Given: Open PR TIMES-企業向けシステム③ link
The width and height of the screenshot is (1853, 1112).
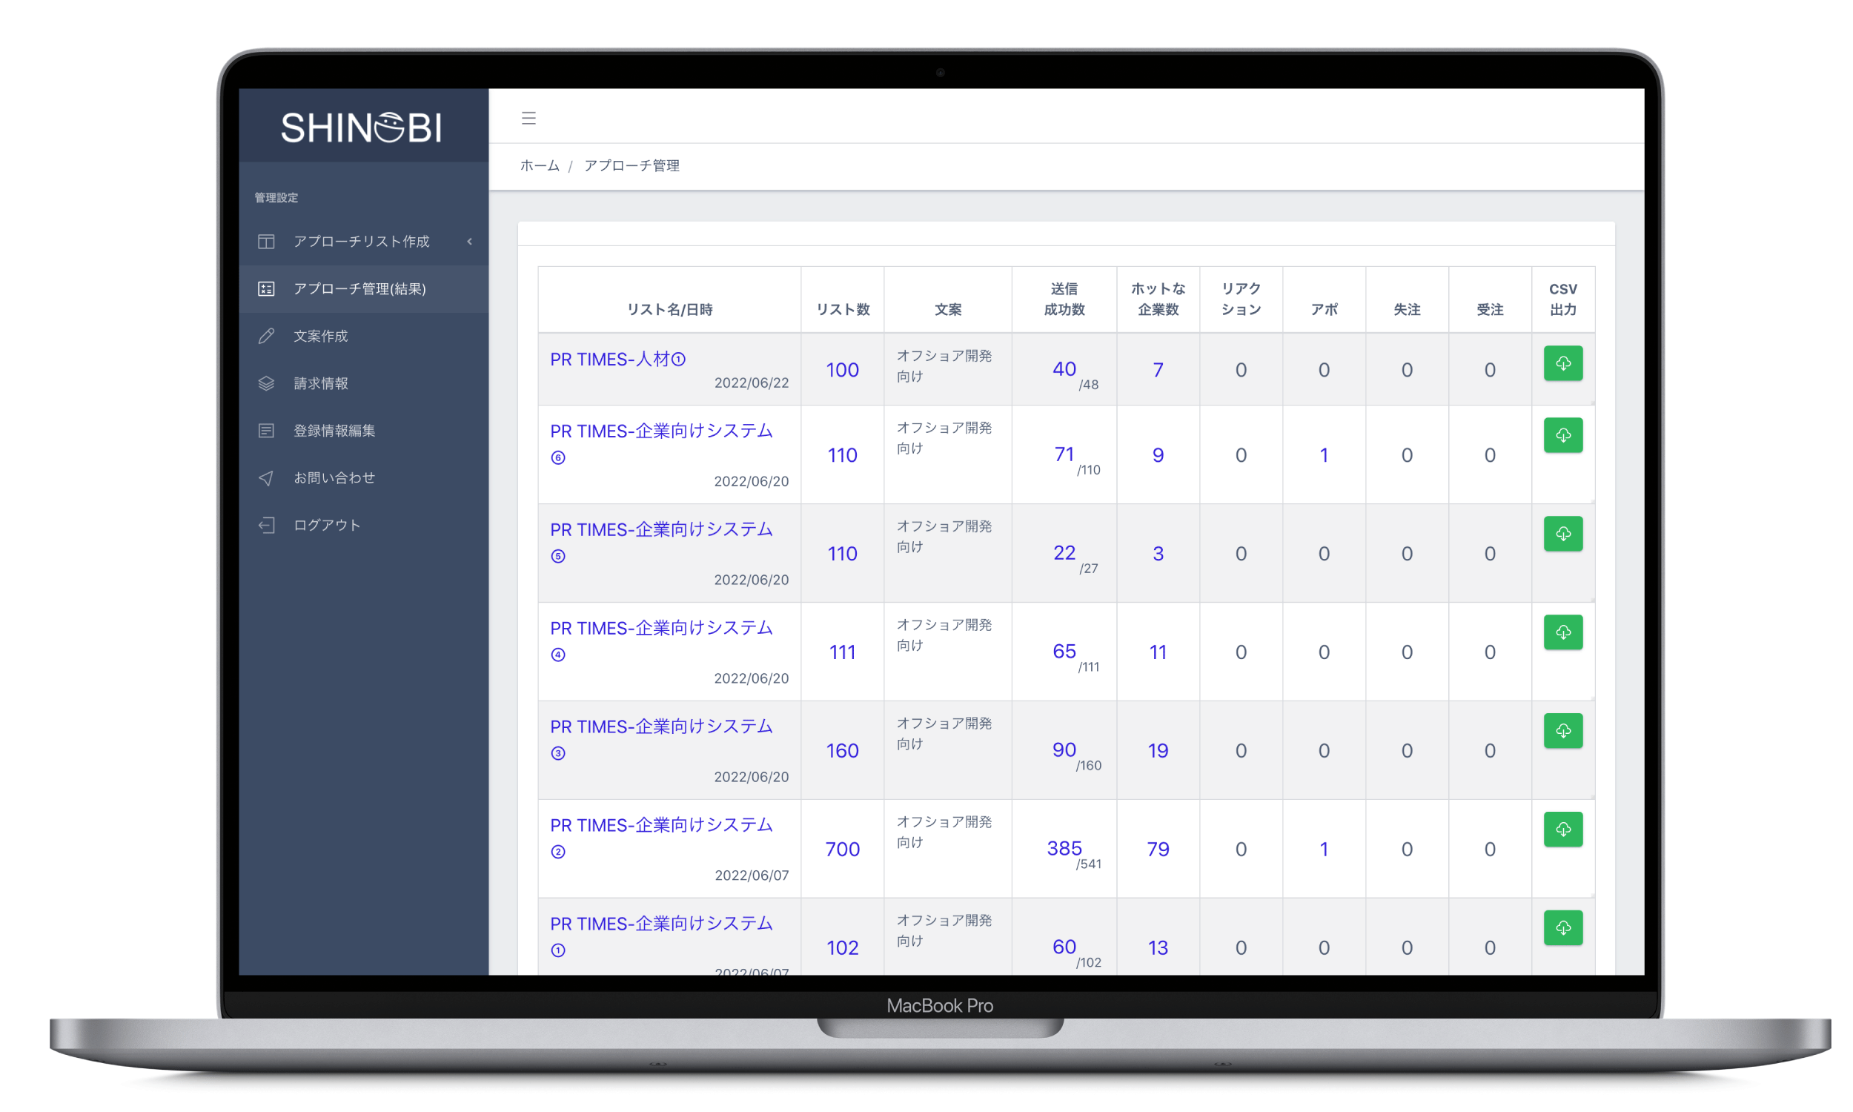Looking at the screenshot, I should pyautogui.click(x=660, y=739).
